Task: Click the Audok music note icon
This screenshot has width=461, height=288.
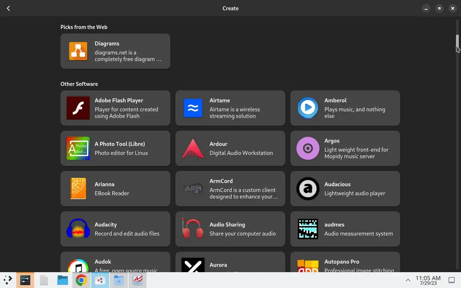Action: point(78,265)
